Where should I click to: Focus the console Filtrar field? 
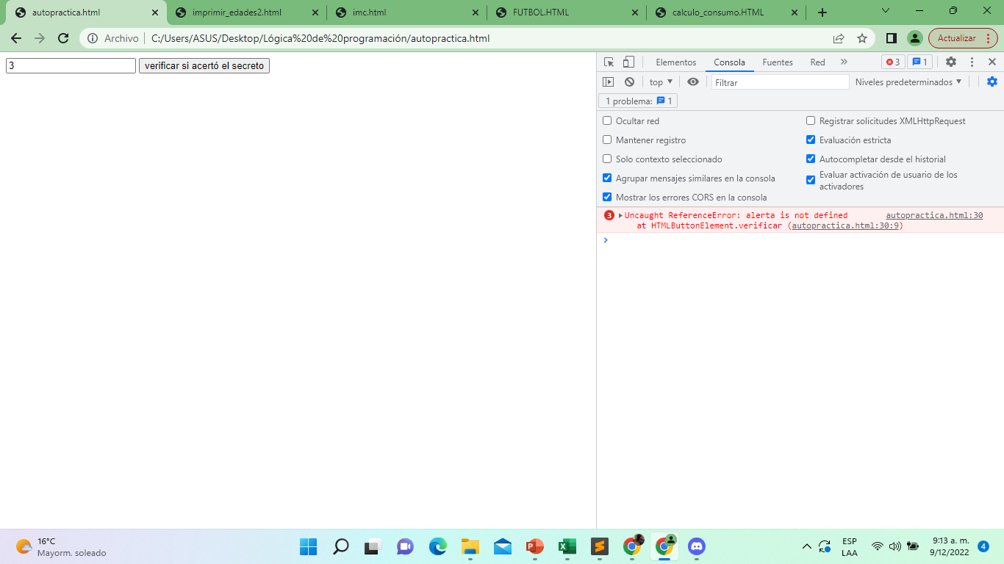(x=780, y=82)
